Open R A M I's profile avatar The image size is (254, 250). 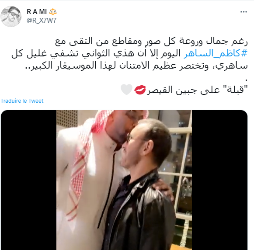coord(11,16)
